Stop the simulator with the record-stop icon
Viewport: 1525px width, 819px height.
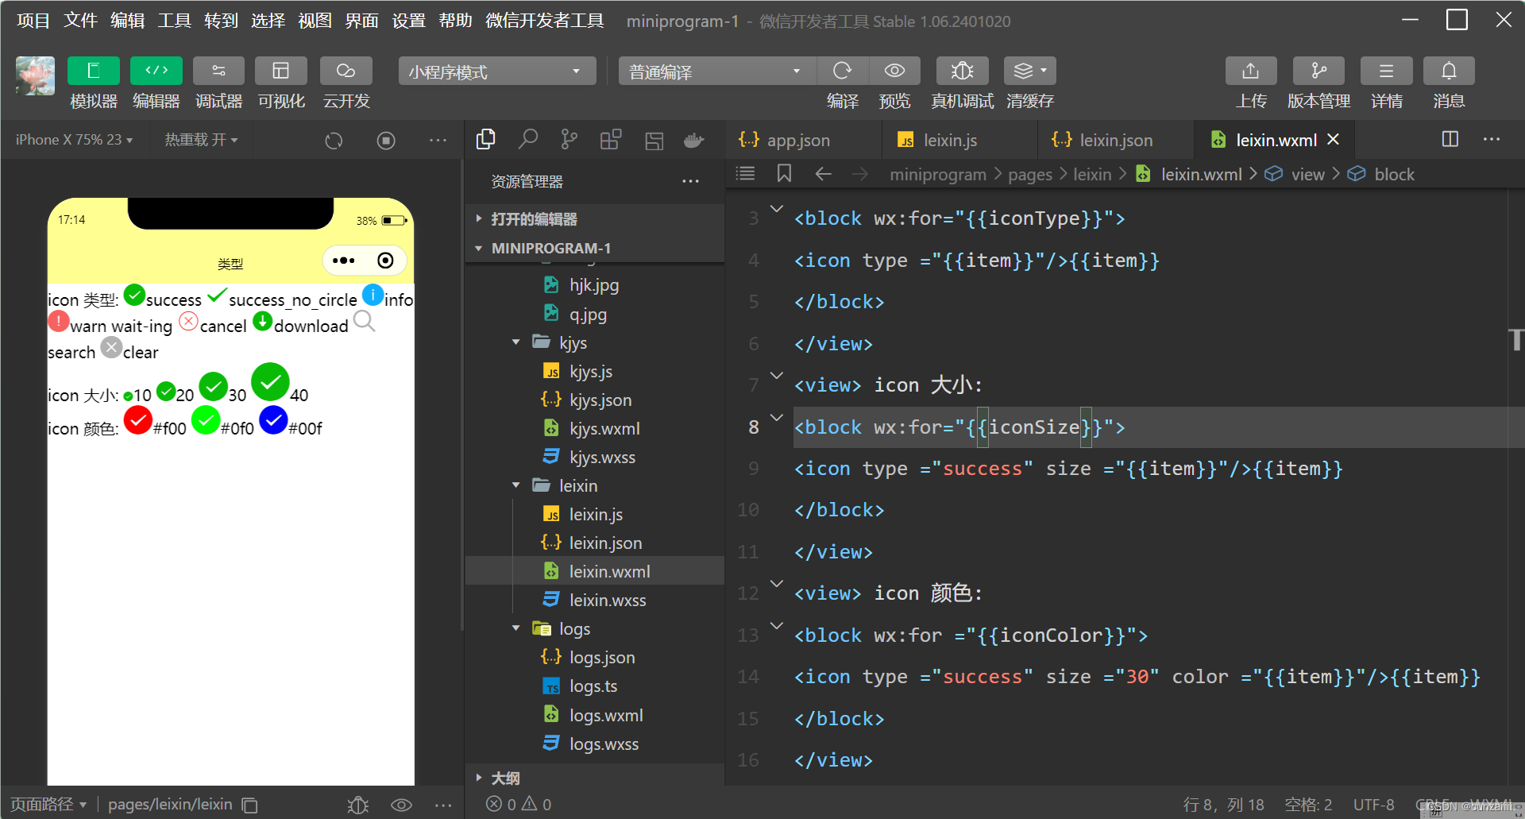tap(386, 141)
